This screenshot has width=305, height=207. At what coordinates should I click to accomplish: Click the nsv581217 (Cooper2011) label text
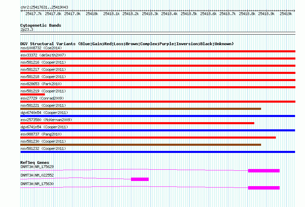point(43,69)
